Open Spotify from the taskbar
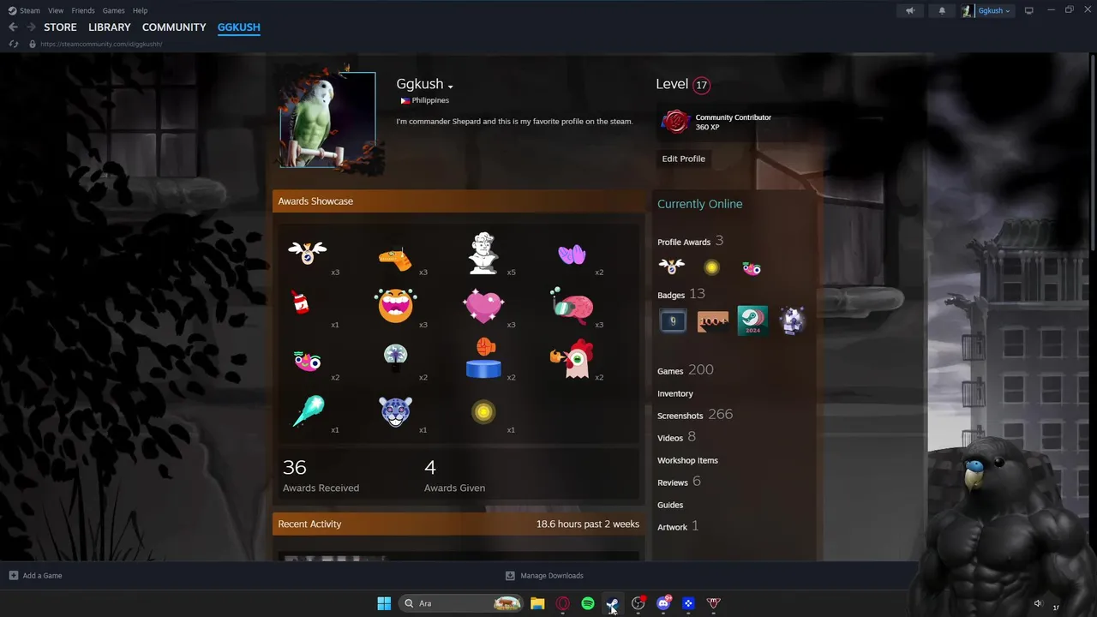 click(x=588, y=603)
